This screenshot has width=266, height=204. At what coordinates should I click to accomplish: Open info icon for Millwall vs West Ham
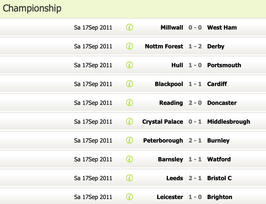coord(130,27)
